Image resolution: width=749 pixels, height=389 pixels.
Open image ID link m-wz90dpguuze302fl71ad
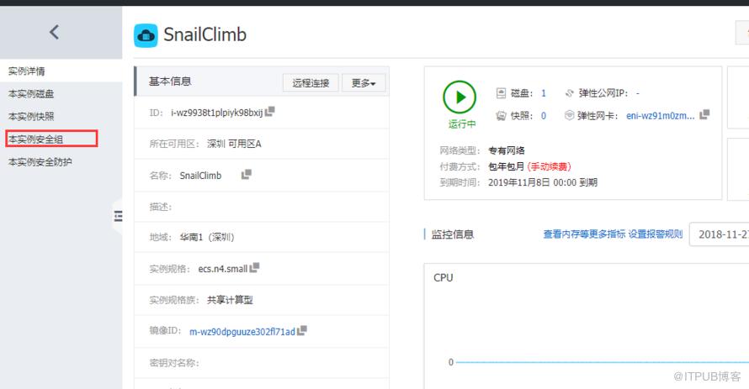pos(242,332)
